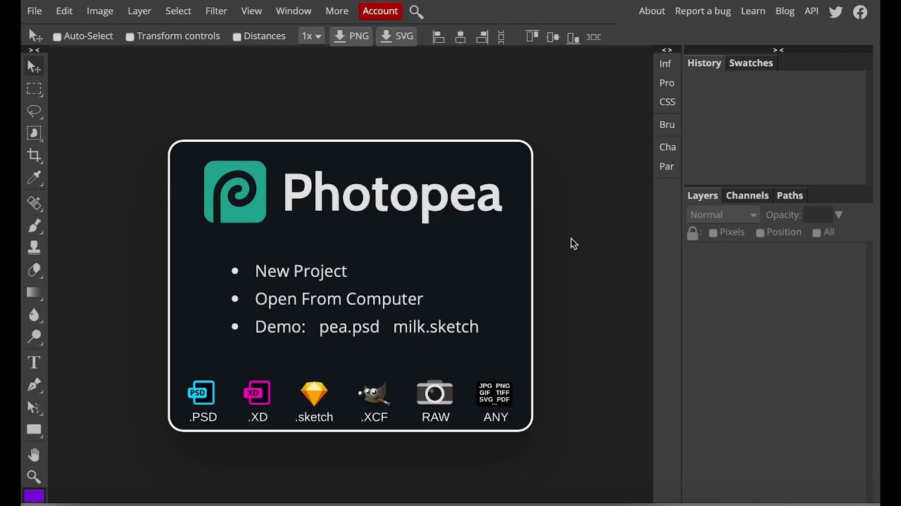Image resolution: width=901 pixels, height=506 pixels.
Task: Select the Rectangle Select tool
Action: (x=34, y=89)
